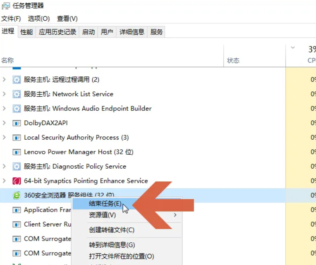Switch to the 服务 tab
Screen dimensions: 316x265
point(156,32)
